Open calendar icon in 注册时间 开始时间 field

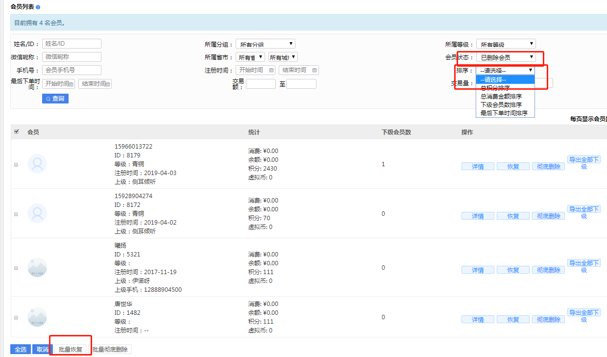point(272,71)
